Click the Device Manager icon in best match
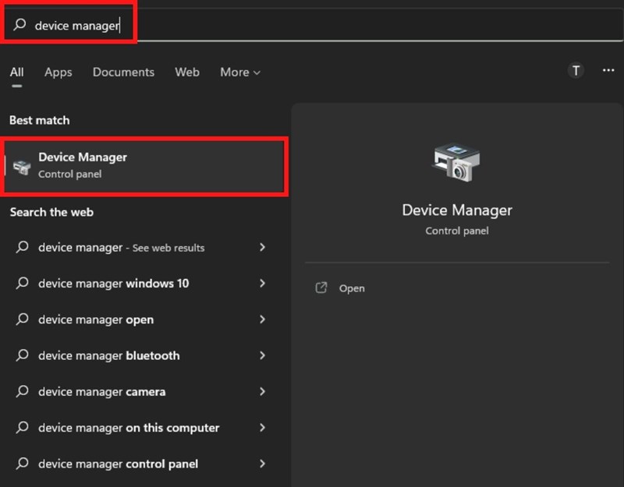624x487 pixels. (22, 167)
